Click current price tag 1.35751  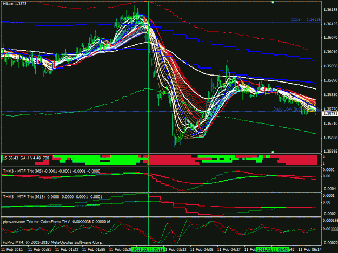[330, 114]
